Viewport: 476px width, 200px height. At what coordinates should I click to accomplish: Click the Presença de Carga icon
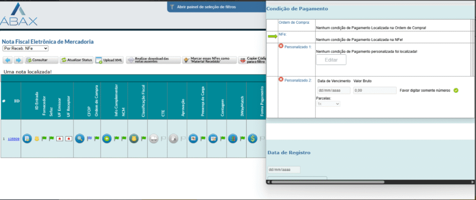pyautogui.click(x=193, y=139)
